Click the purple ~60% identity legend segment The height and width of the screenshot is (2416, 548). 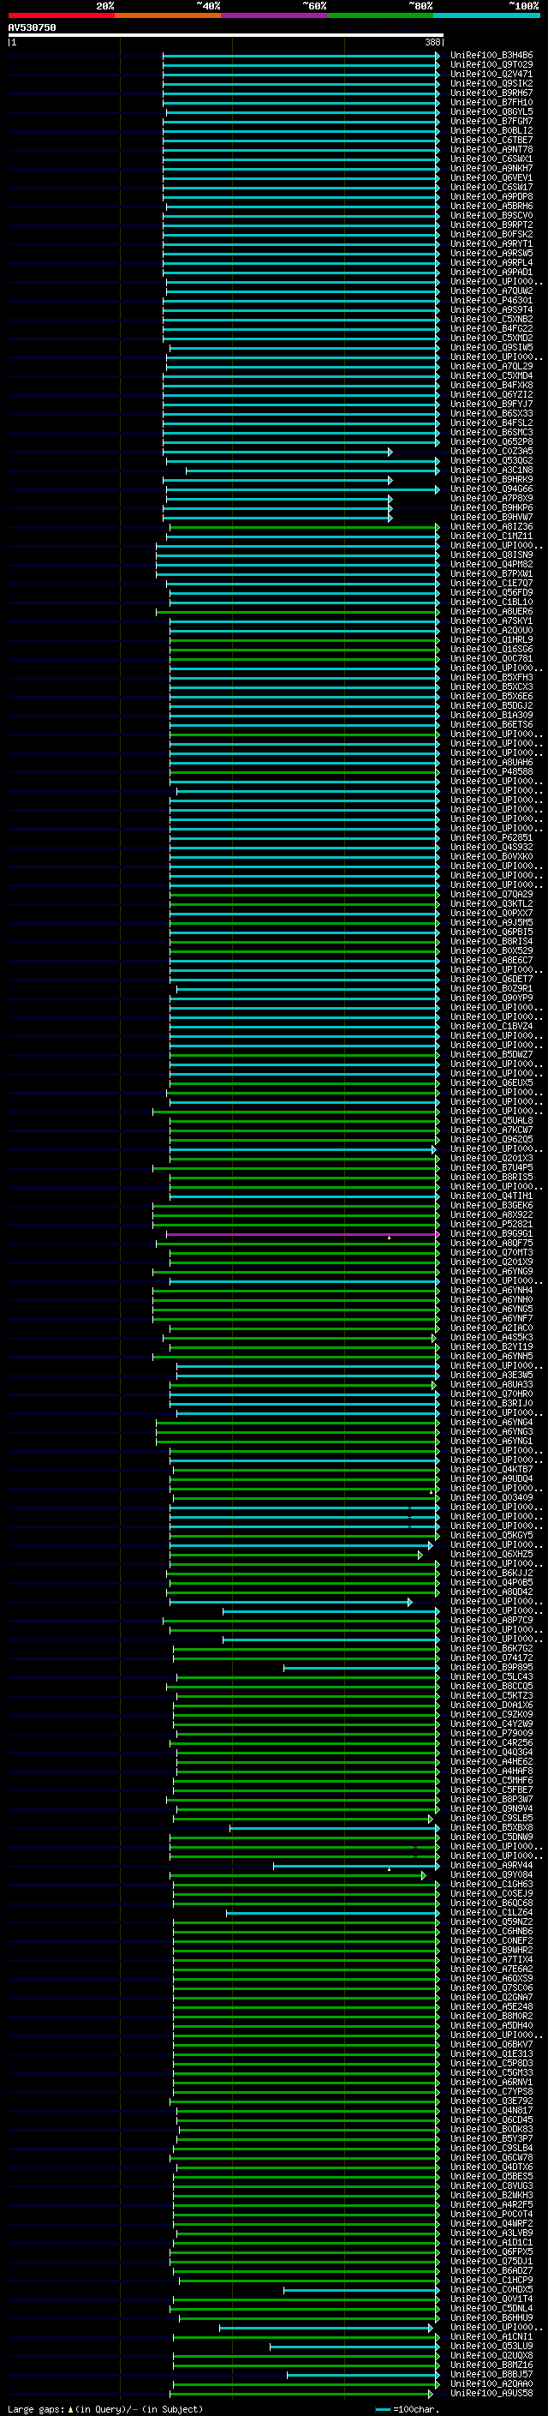(x=275, y=15)
